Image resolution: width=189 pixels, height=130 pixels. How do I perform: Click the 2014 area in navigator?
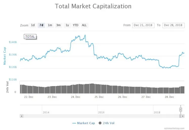click(x=46, y=112)
